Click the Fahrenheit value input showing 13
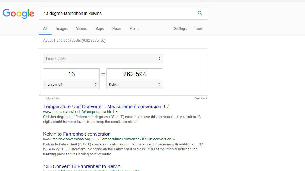Viewport: 305px width, 171px height. coord(71,74)
